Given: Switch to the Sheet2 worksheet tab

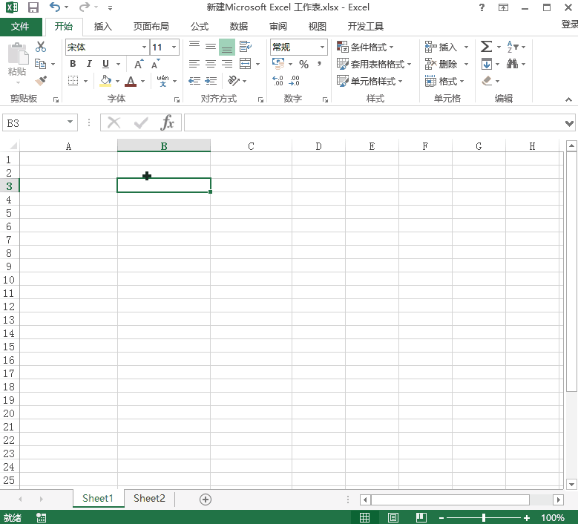Looking at the screenshot, I should (149, 499).
